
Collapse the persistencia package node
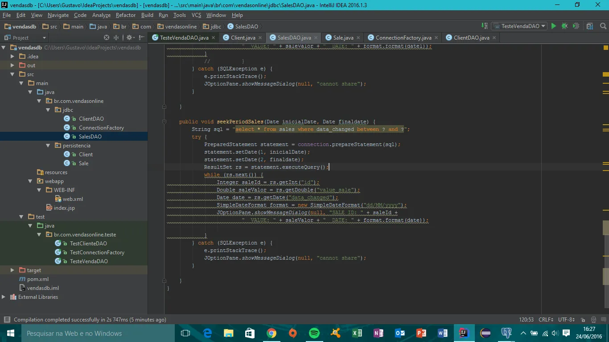[48, 146]
